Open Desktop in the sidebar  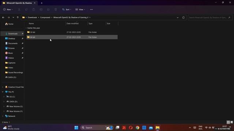point(12,39)
